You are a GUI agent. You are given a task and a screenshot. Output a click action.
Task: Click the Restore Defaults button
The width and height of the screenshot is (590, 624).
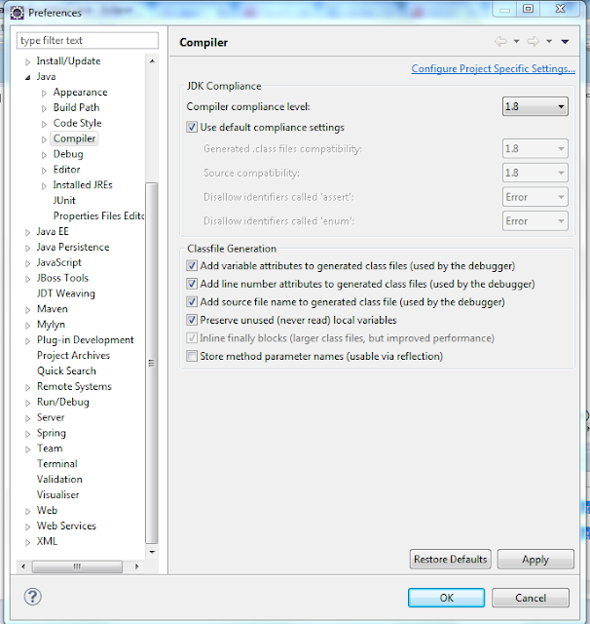[x=450, y=559]
